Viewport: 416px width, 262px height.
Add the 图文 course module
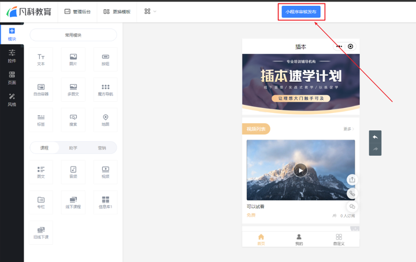[x=41, y=172]
